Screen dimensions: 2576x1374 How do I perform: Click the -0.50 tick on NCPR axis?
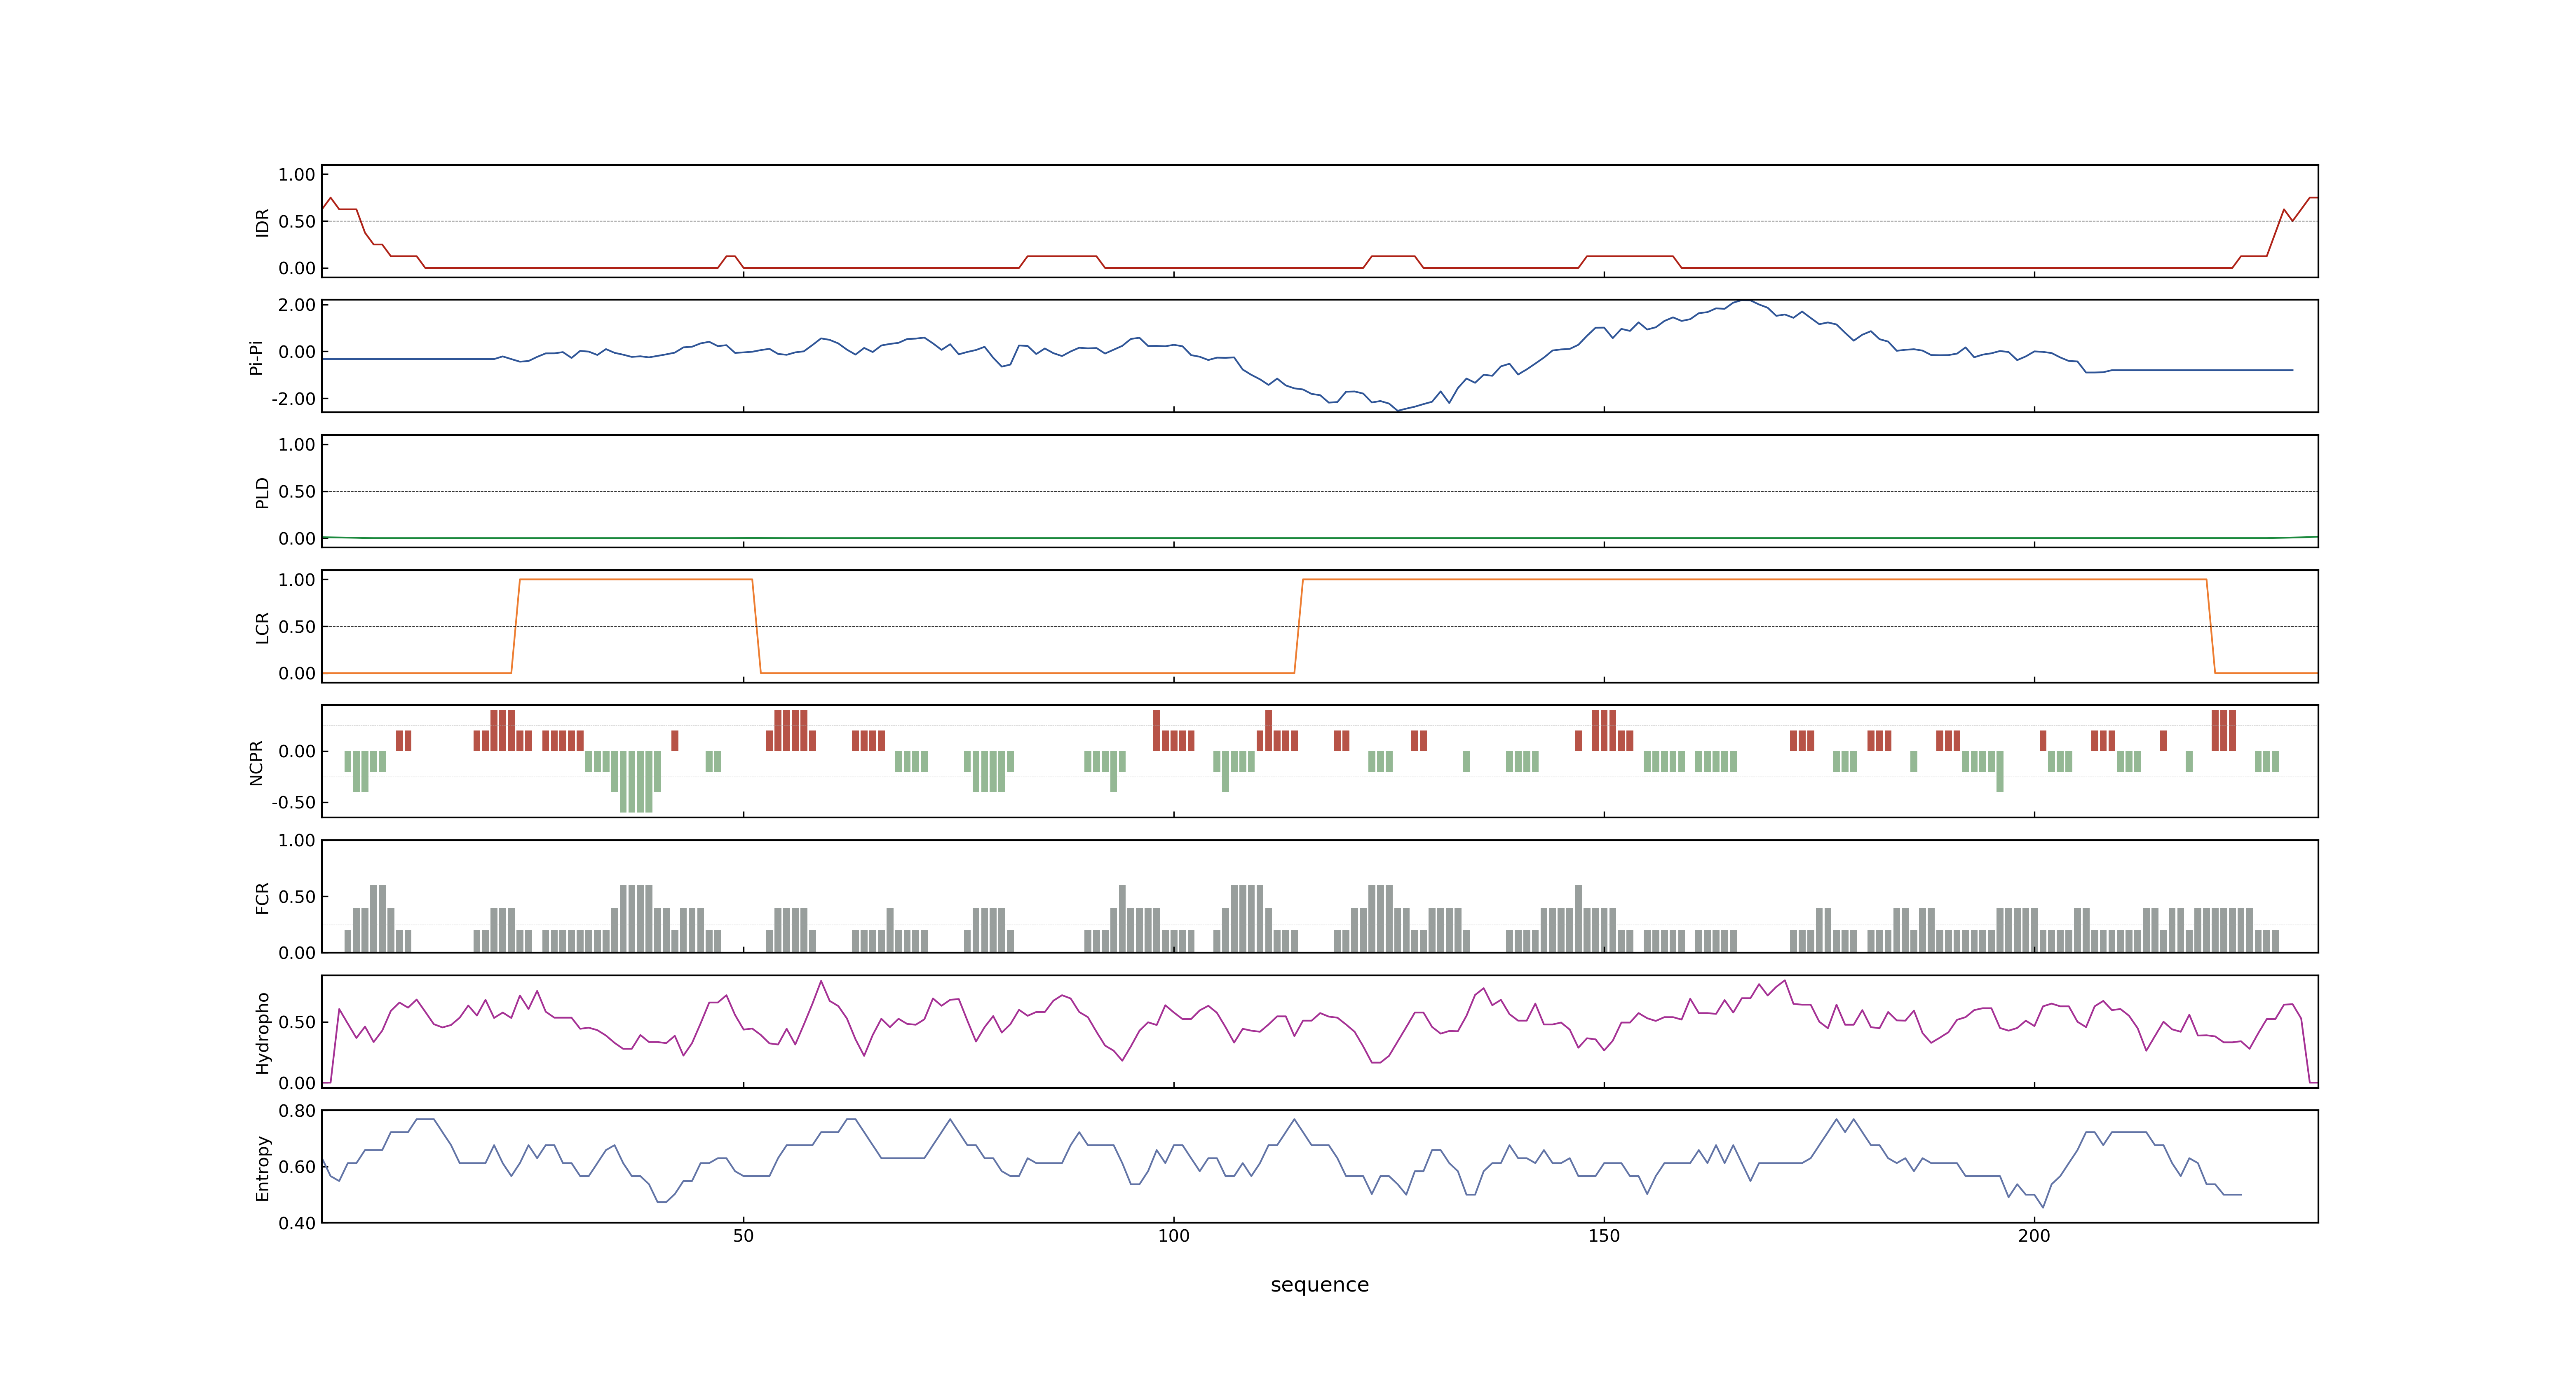pos(293,803)
